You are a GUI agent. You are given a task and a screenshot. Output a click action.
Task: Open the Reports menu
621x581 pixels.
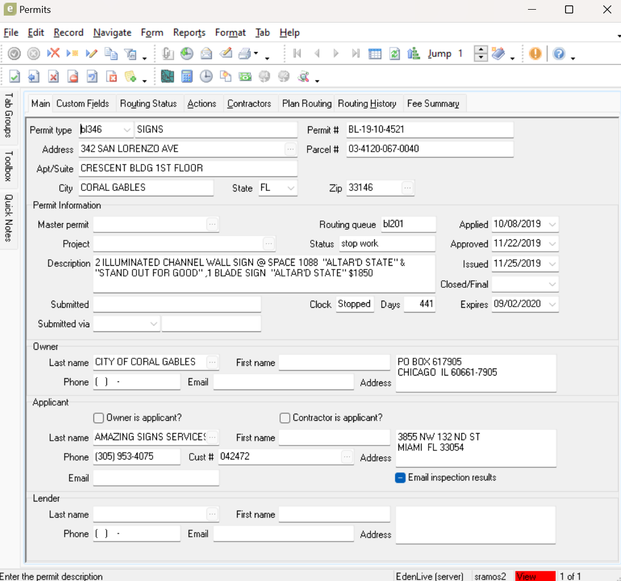point(189,33)
